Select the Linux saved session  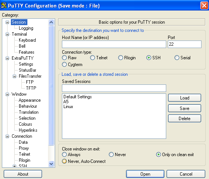coord(68,107)
